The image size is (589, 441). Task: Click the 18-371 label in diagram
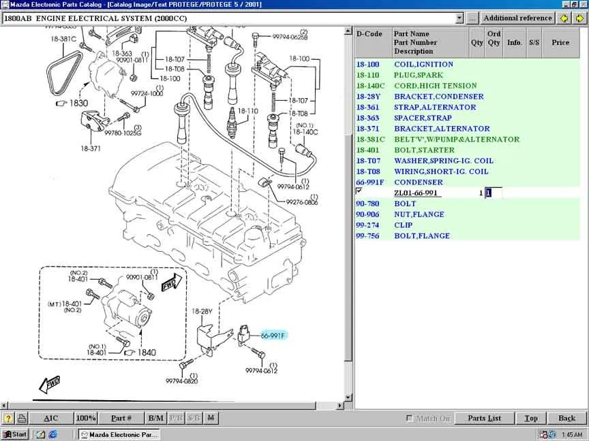[91, 148]
